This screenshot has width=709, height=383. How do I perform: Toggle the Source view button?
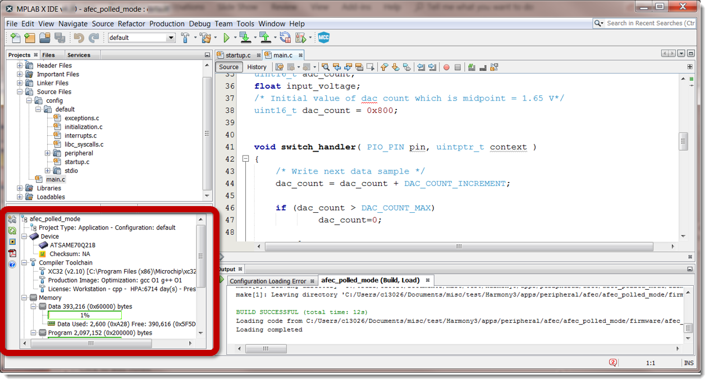(228, 67)
